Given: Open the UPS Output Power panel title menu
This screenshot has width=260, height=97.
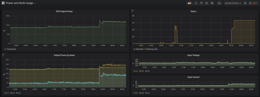Looking at the screenshot, I should point(64,11).
